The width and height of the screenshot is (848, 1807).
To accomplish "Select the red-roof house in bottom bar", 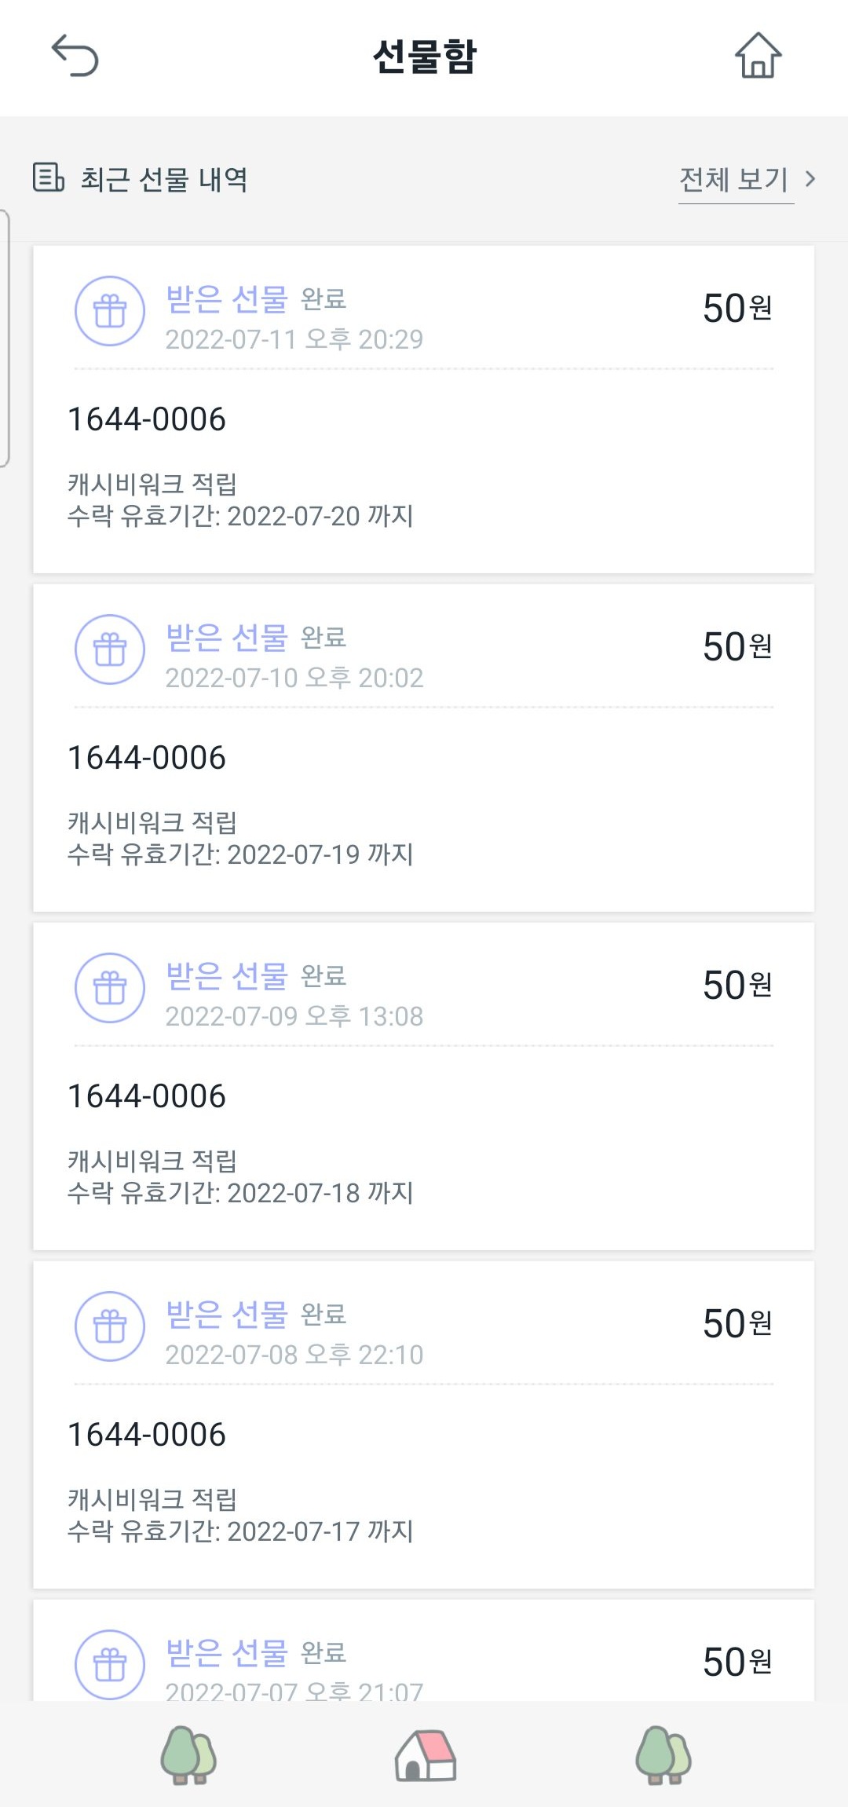I will coord(425,1755).
